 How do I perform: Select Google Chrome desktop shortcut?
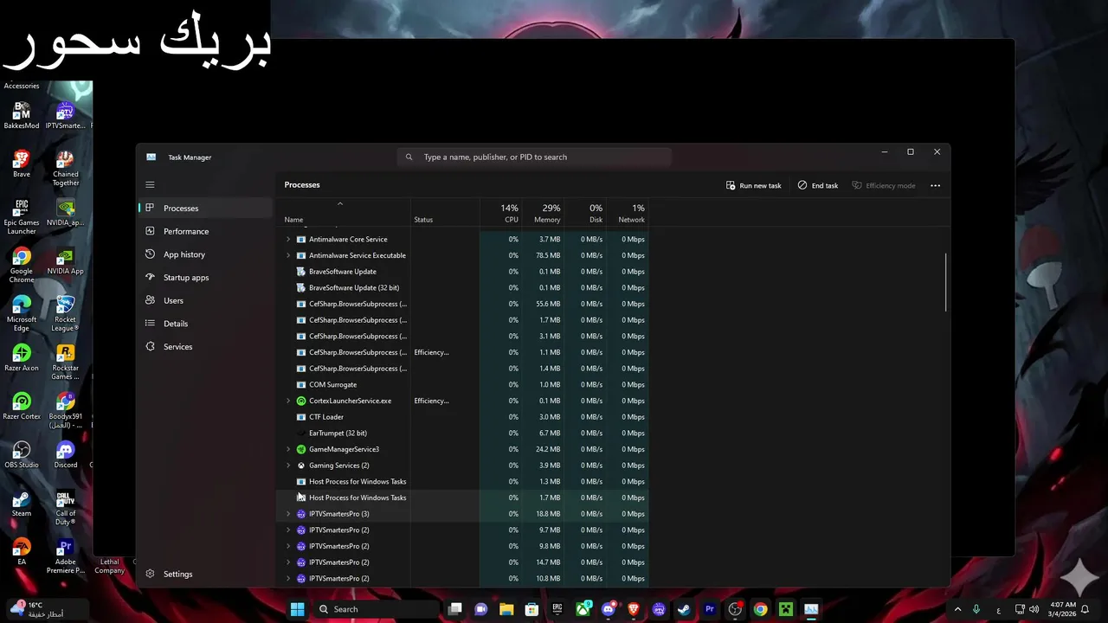tap(22, 266)
